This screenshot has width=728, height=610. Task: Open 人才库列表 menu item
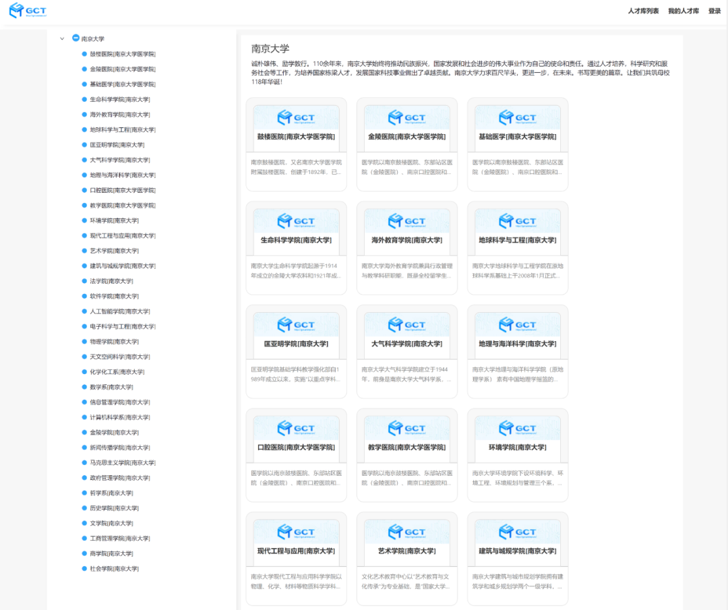tap(643, 11)
